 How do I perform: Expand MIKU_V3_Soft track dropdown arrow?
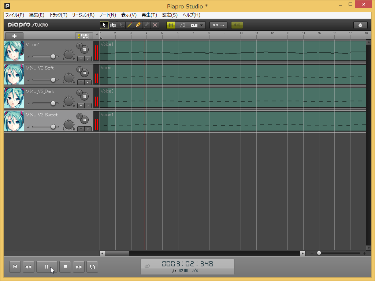click(88, 82)
